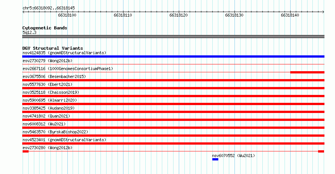Click ruler position 66318140
The height and width of the screenshot is (174, 335).
pos(290,15)
